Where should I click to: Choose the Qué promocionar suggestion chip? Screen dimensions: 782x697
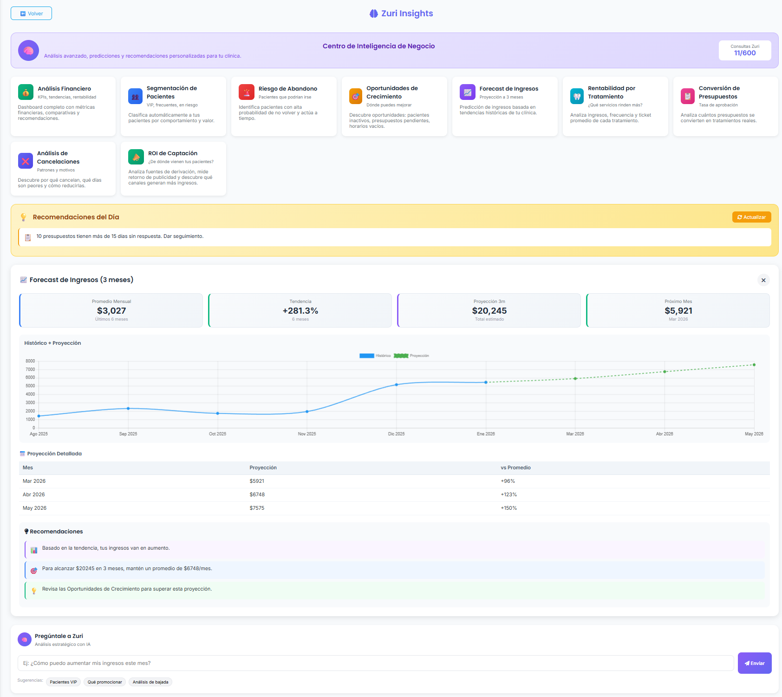tap(104, 682)
